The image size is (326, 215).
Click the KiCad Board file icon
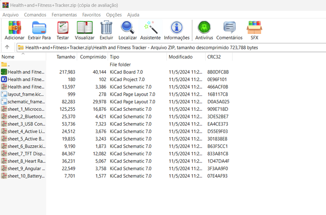tap(4, 72)
